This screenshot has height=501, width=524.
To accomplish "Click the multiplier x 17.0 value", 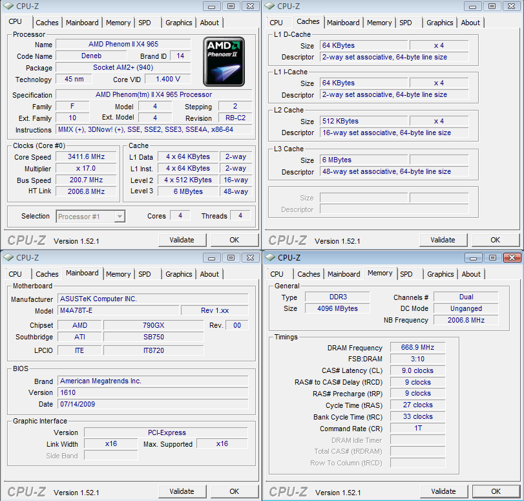I will point(86,169).
